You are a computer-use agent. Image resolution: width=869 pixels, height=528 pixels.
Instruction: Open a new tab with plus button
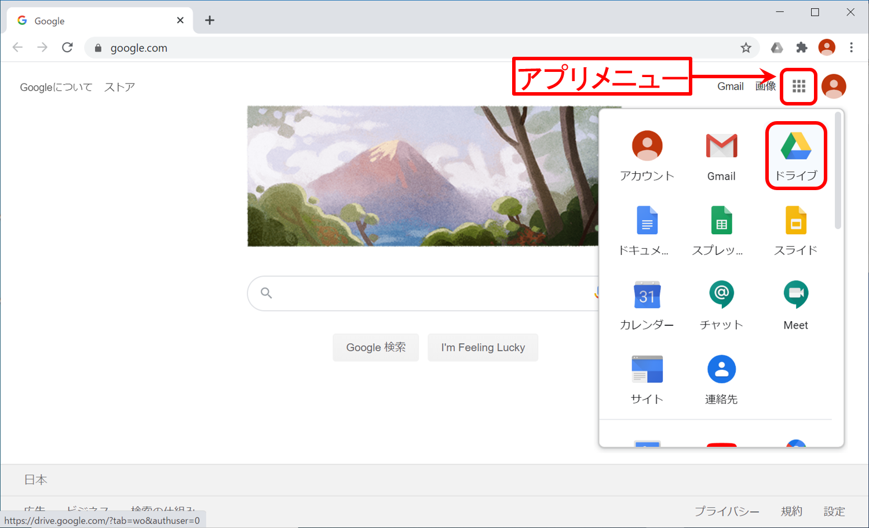[x=210, y=20]
